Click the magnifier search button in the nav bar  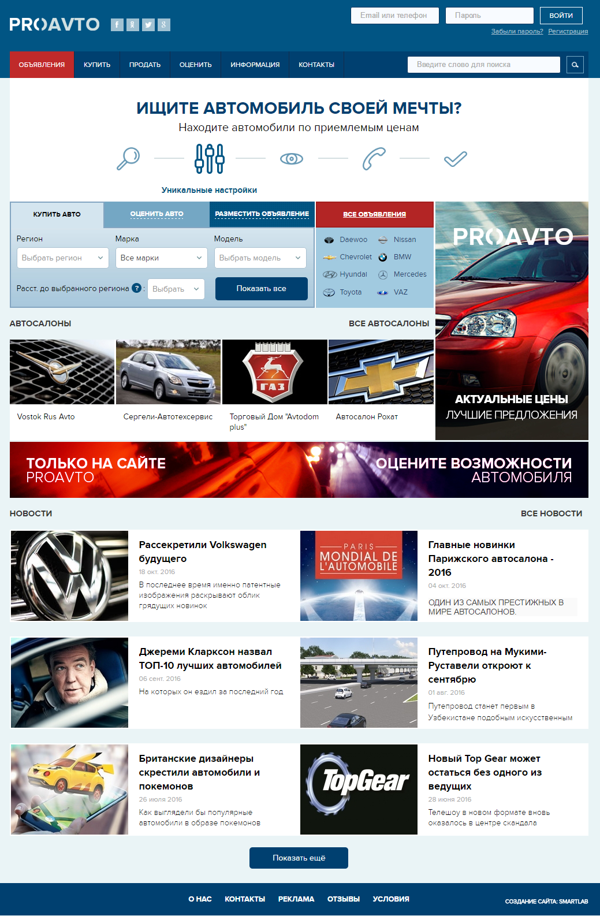click(x=575, y=65)
